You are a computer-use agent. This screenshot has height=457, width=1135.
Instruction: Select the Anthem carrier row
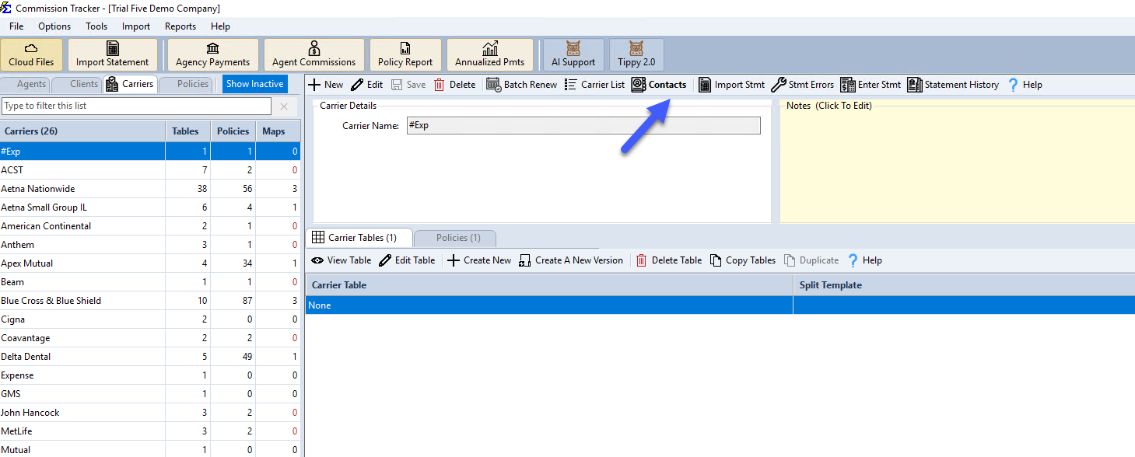tap(150, 245)
